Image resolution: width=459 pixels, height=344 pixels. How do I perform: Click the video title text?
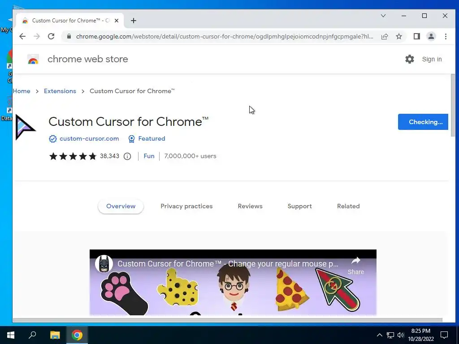(x=228, y=263)
